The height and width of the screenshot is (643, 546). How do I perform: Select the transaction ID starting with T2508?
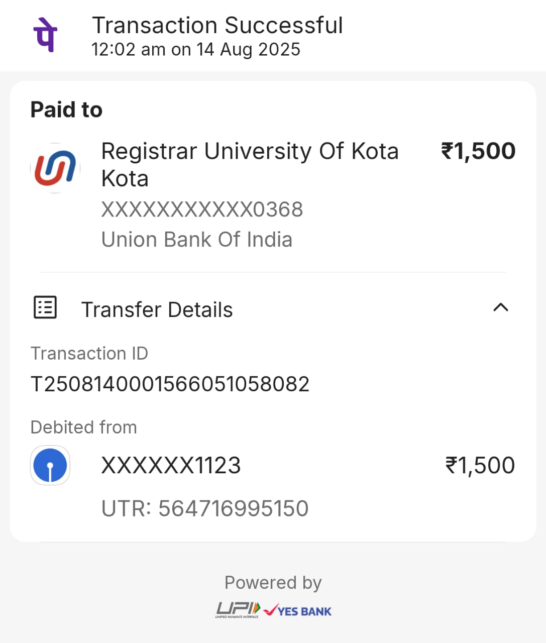(x=170, y=384)
